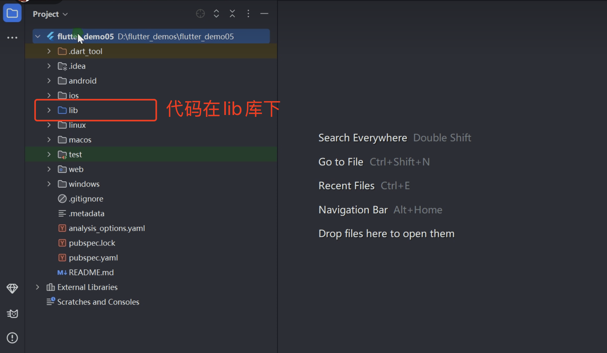Hide the Project panel with minimize dash
Image resolution: width=607 pixels, height=353 pixels.
pyautogui.click(x=264, y=14)
